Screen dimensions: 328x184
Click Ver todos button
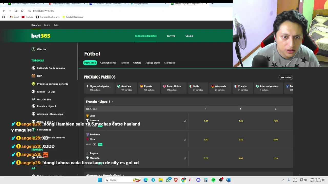coord(286,77)
